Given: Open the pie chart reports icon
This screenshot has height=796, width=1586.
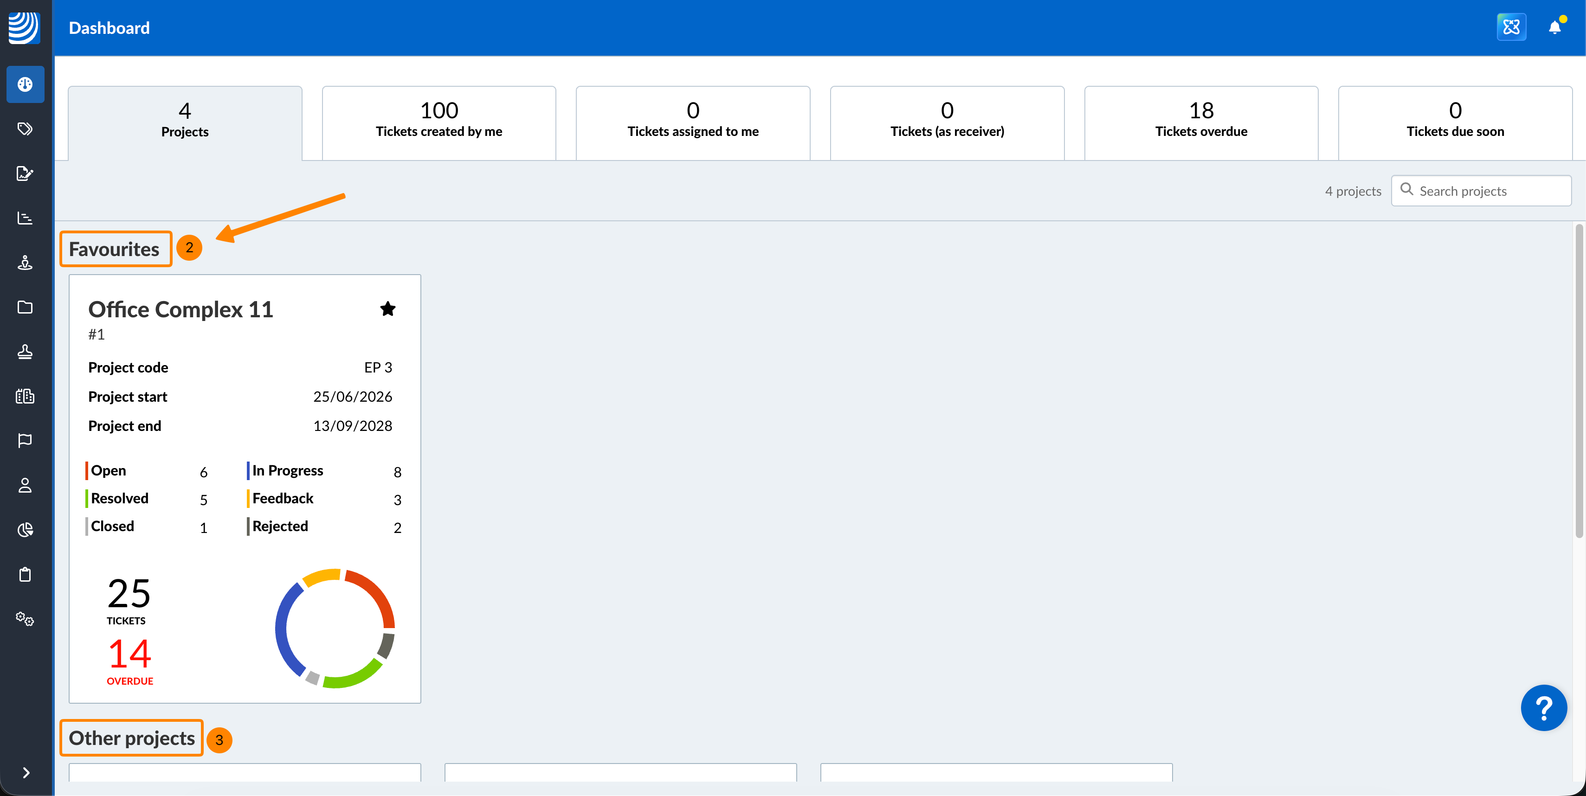Looking at the screenshot, I should tap(25, 530).
